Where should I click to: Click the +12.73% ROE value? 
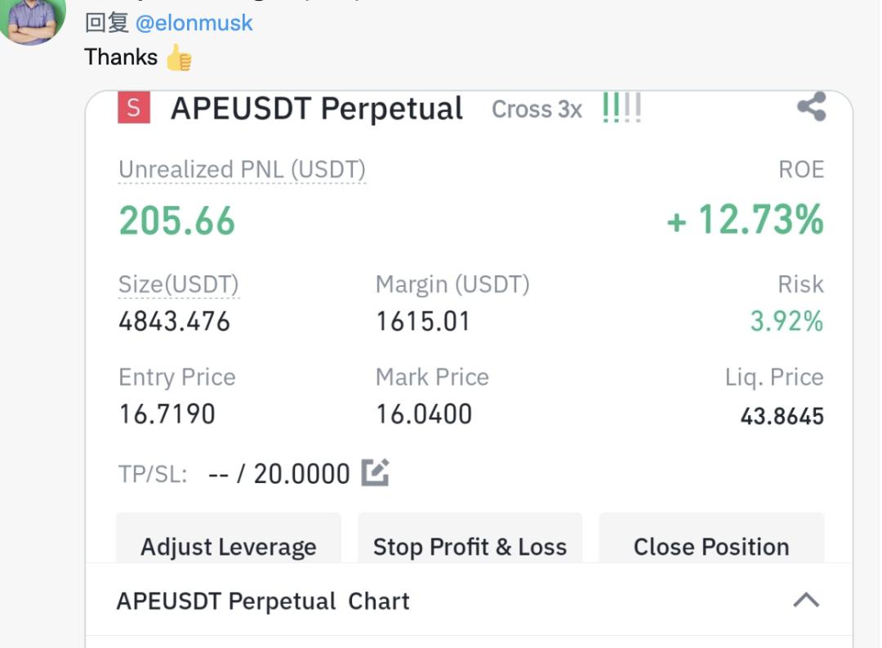coord(745,221)
